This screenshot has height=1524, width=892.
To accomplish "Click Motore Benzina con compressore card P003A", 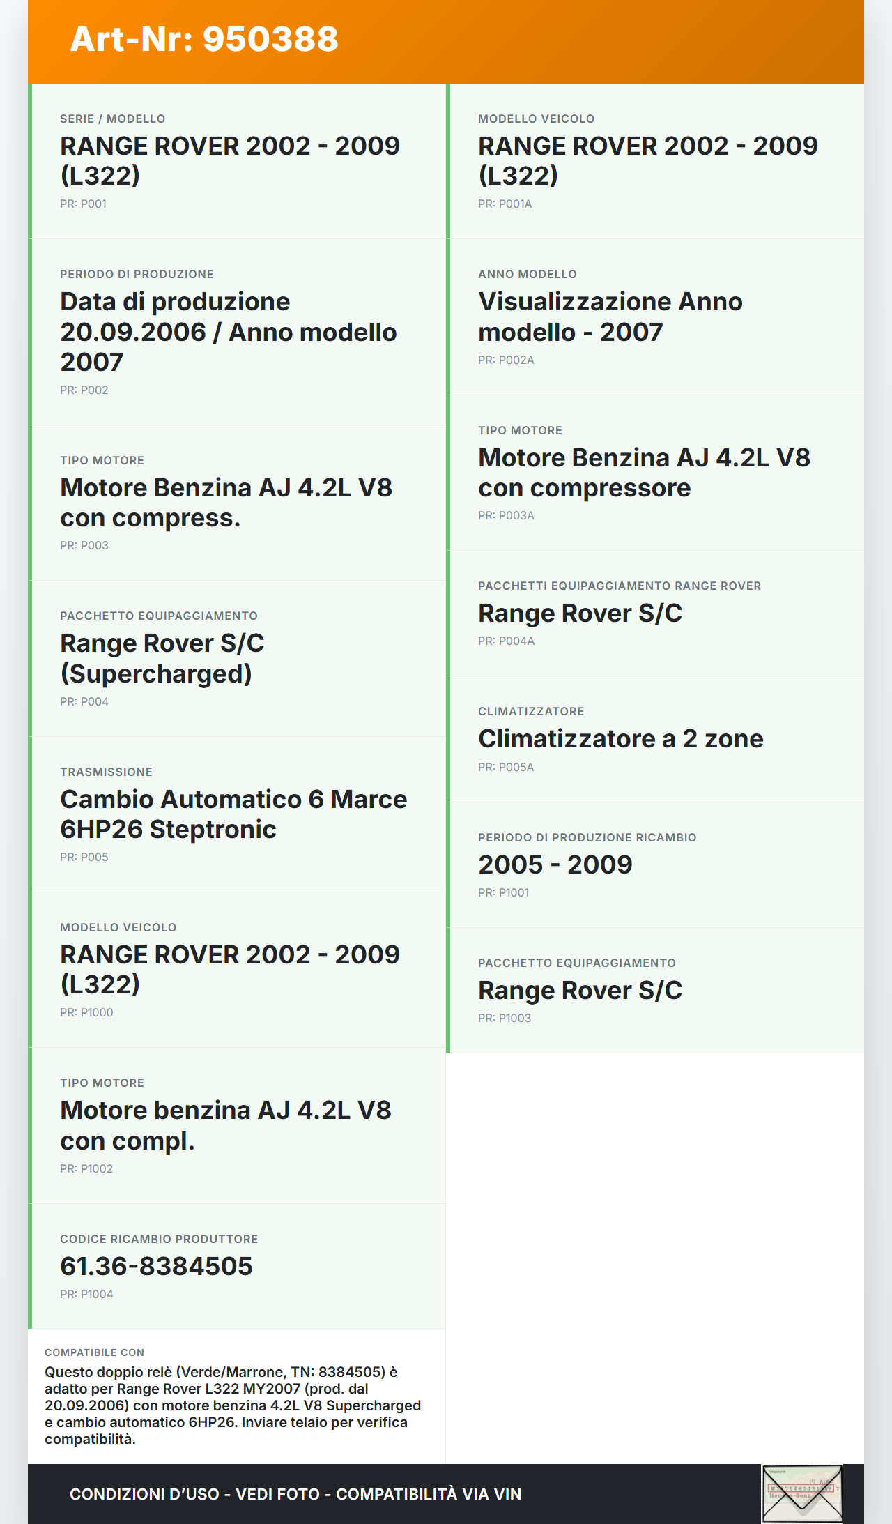I will click(x=655, y=473).
